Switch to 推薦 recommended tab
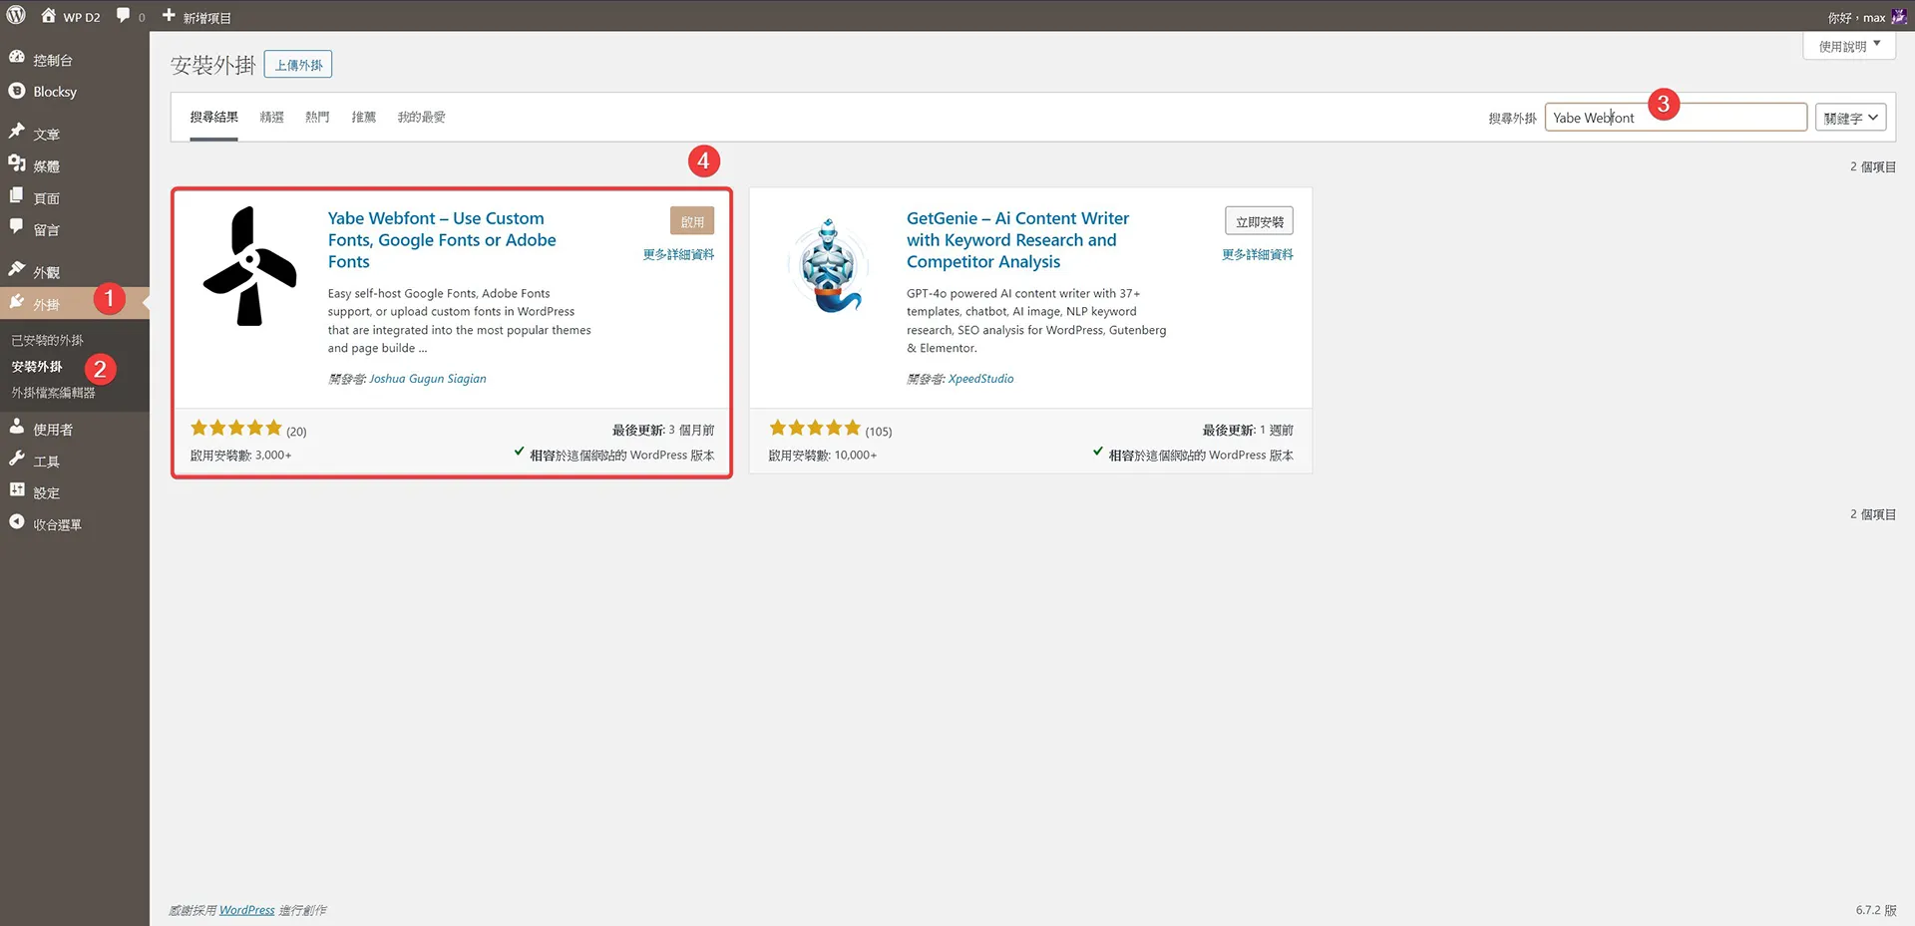The height and width of the screenshot is (926, 1915). click(x=363, y=117)
